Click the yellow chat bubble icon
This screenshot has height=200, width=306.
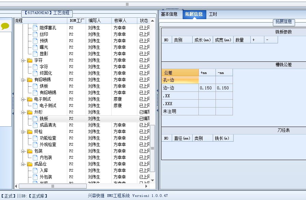pyautogui.click(x=5, y=26)
